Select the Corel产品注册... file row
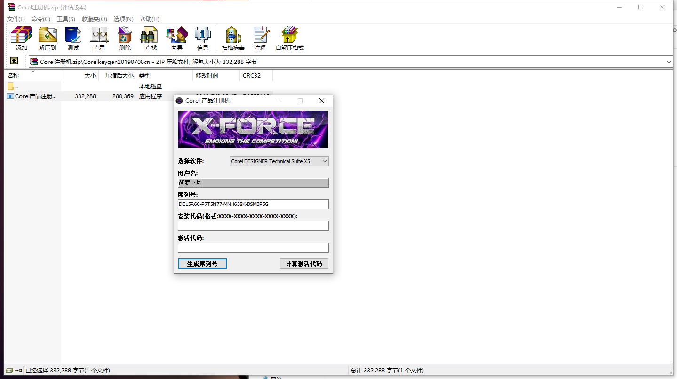Screen dimensions: 677x379 [139, 96]
